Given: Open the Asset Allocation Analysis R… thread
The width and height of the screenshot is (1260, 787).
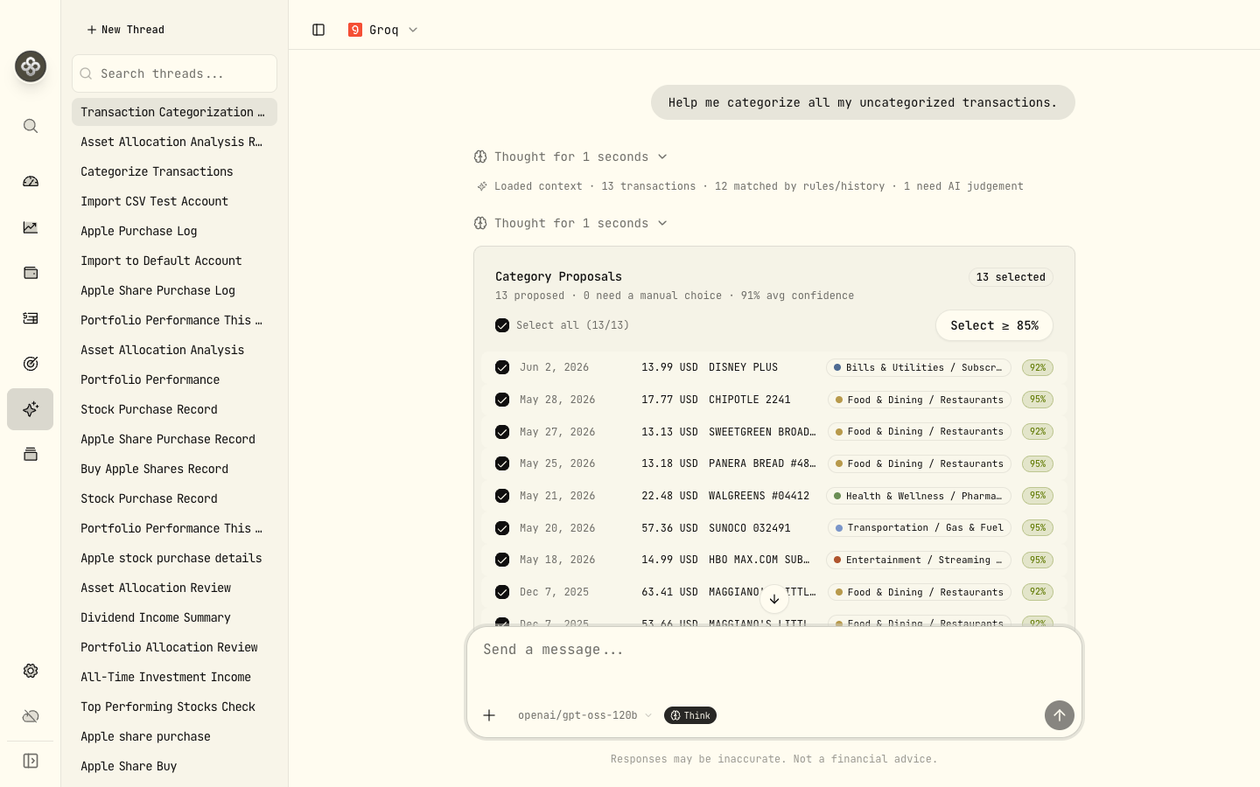Looking at the screenshot, I should [174, 142].
